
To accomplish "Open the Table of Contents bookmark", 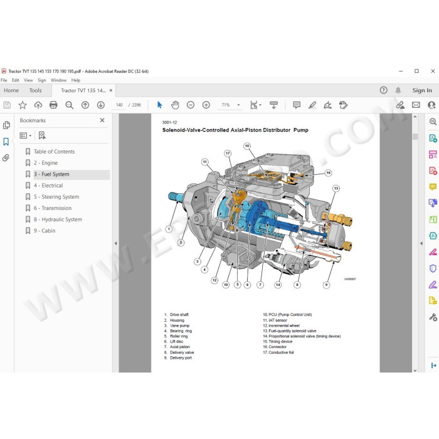I will (x=55, y=152).
